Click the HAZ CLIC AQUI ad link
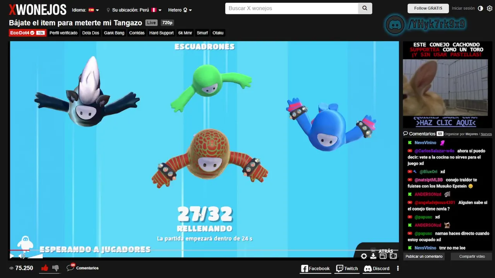 coord(445,123)
